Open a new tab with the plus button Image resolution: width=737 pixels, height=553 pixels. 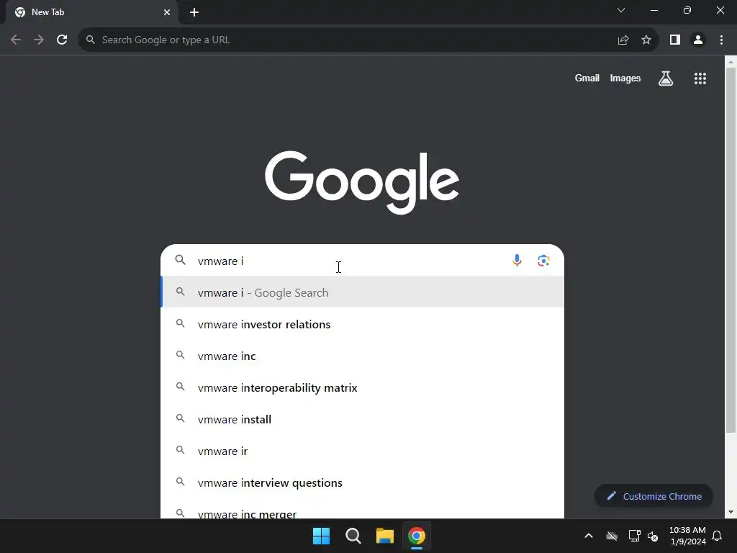point(194,12)
